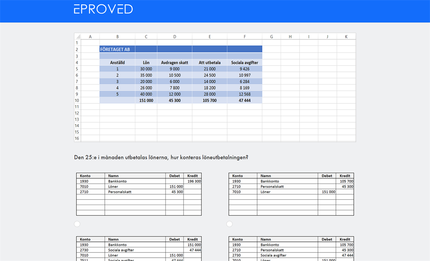Click spreadsheet row 16 header
430x261 pixels.
pos(77,139)
